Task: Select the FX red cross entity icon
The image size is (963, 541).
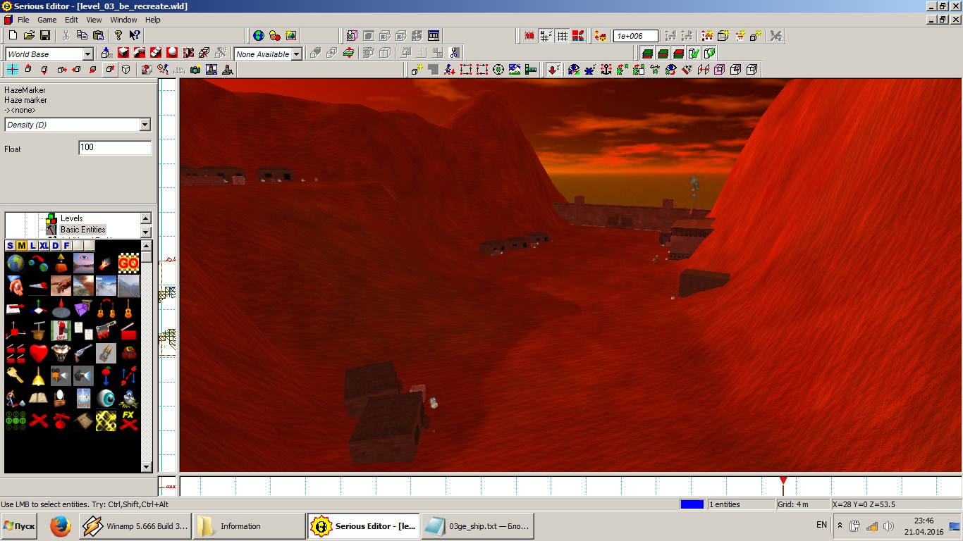Action: click(128, 421)
